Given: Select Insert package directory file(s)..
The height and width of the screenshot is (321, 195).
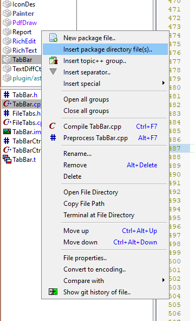Looking at the screenshot, I should point(105,49).
